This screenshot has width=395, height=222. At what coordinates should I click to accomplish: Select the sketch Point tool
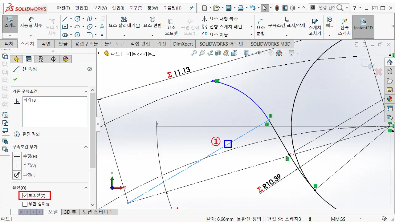pyautogui.click(x=102, y=35)
